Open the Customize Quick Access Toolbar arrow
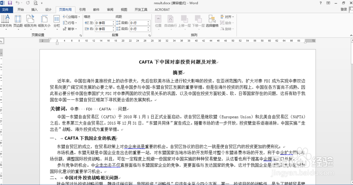353x185 pixels. pos(42,3)
